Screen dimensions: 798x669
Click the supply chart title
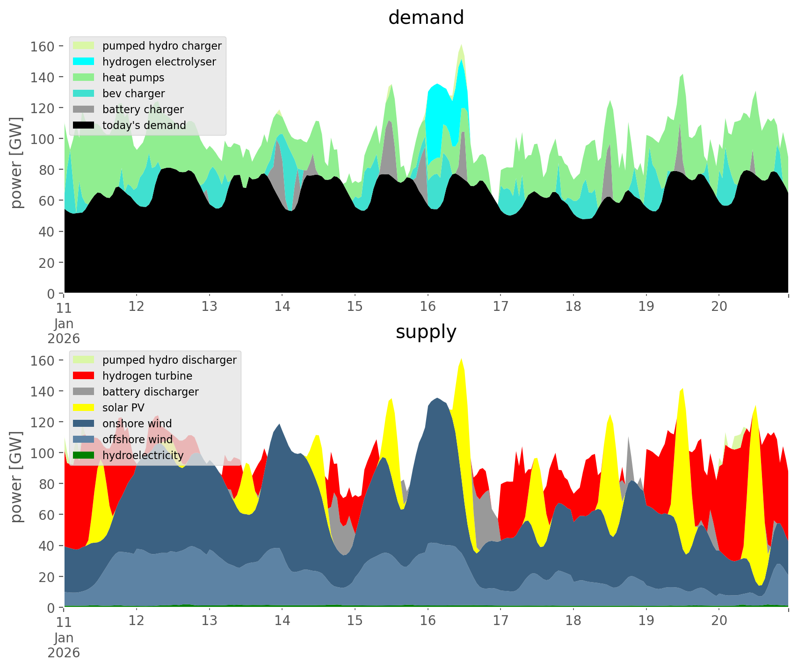pyautogui.click(x=426, y=332)
